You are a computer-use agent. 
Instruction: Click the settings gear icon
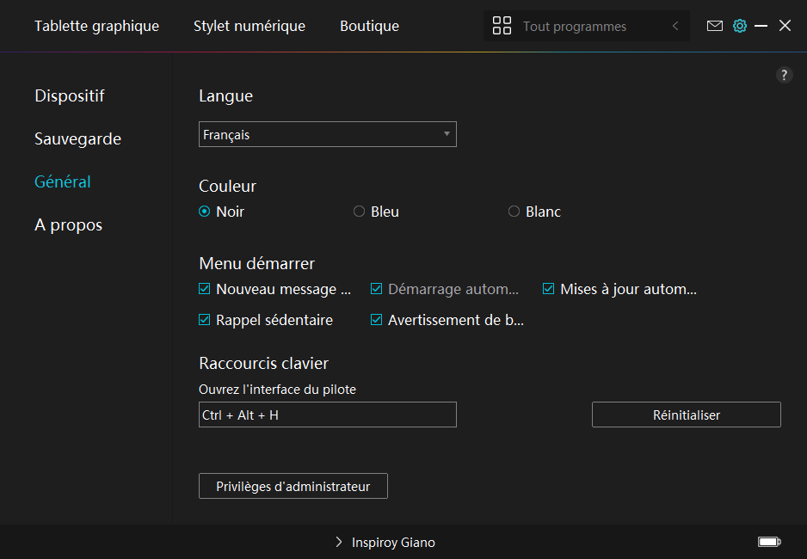tap(739, 26)
